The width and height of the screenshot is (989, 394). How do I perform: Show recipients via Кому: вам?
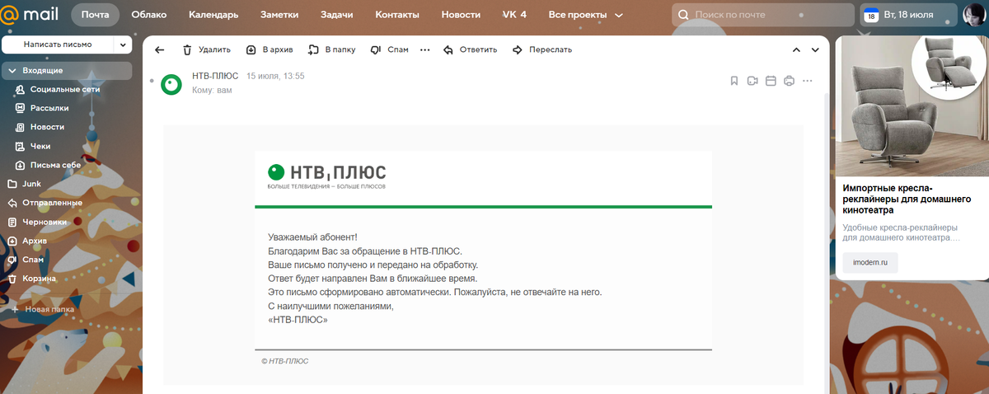[x=212, y=90]
